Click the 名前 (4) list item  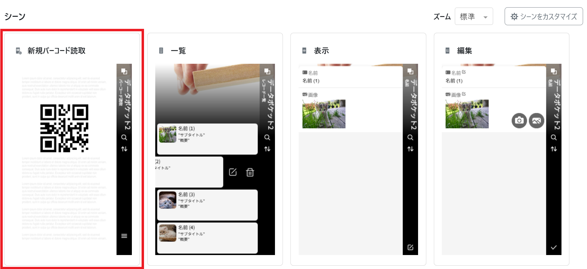[x=207, y=238]
